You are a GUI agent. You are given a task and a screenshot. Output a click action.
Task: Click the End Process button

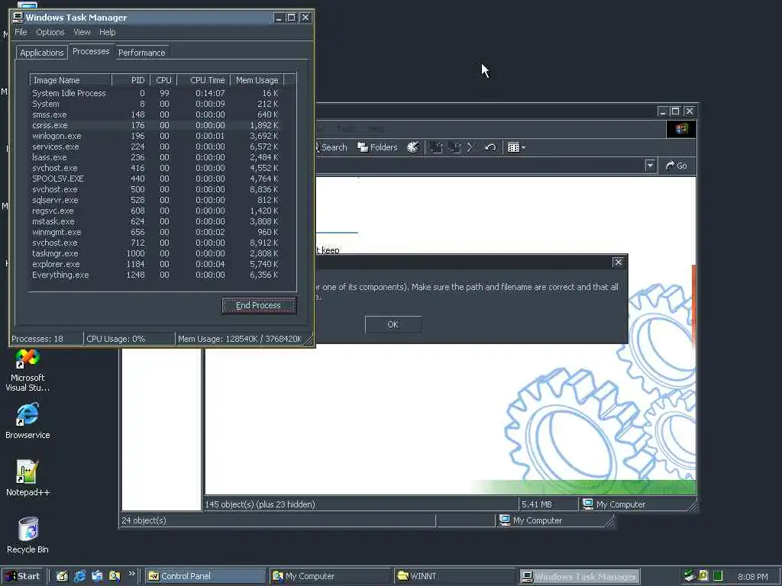259,305
